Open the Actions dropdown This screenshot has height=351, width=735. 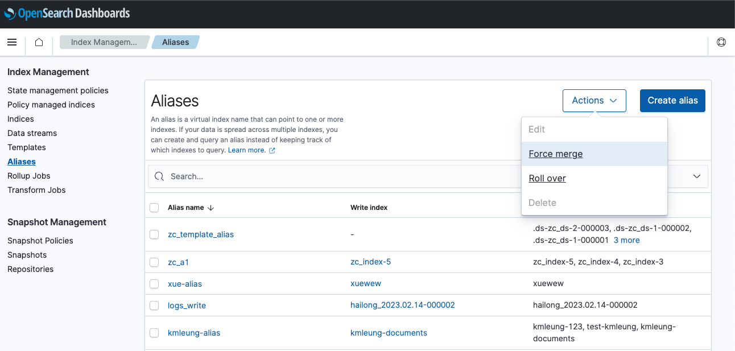pyautogui.click(x=594, y=100)
